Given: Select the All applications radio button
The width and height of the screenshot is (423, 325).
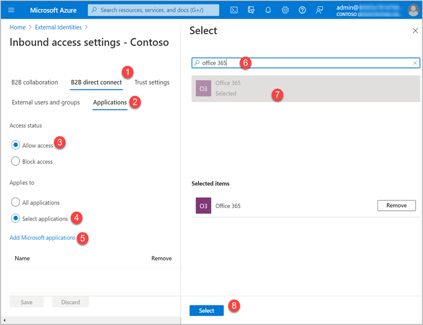Looking at the screenshot, I should tap(15, 202).
